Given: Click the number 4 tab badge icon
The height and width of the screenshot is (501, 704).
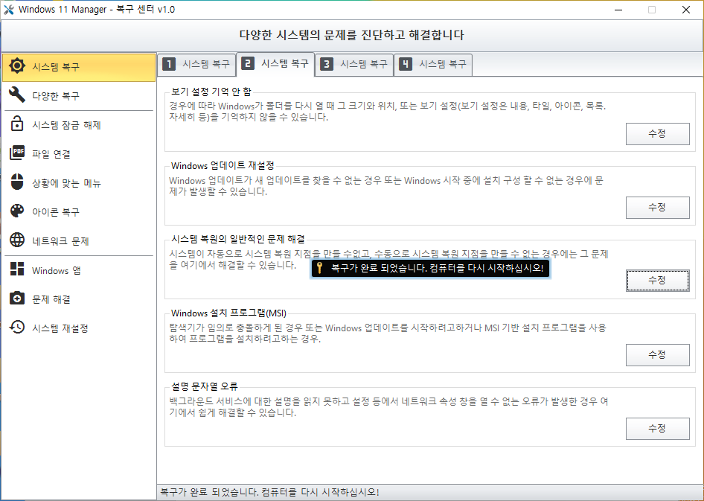Looking at the screenshot, I should (406, 64).
